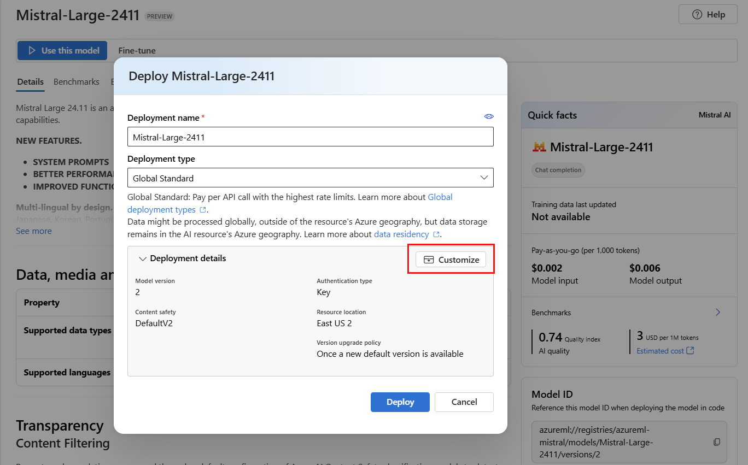Copy the Model ID with the copy icon
The image size is (748, 465).
click(x=717, y=442)
